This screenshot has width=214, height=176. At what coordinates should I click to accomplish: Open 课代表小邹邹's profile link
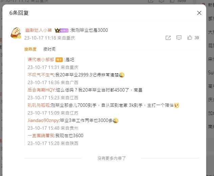coord(41,59)
